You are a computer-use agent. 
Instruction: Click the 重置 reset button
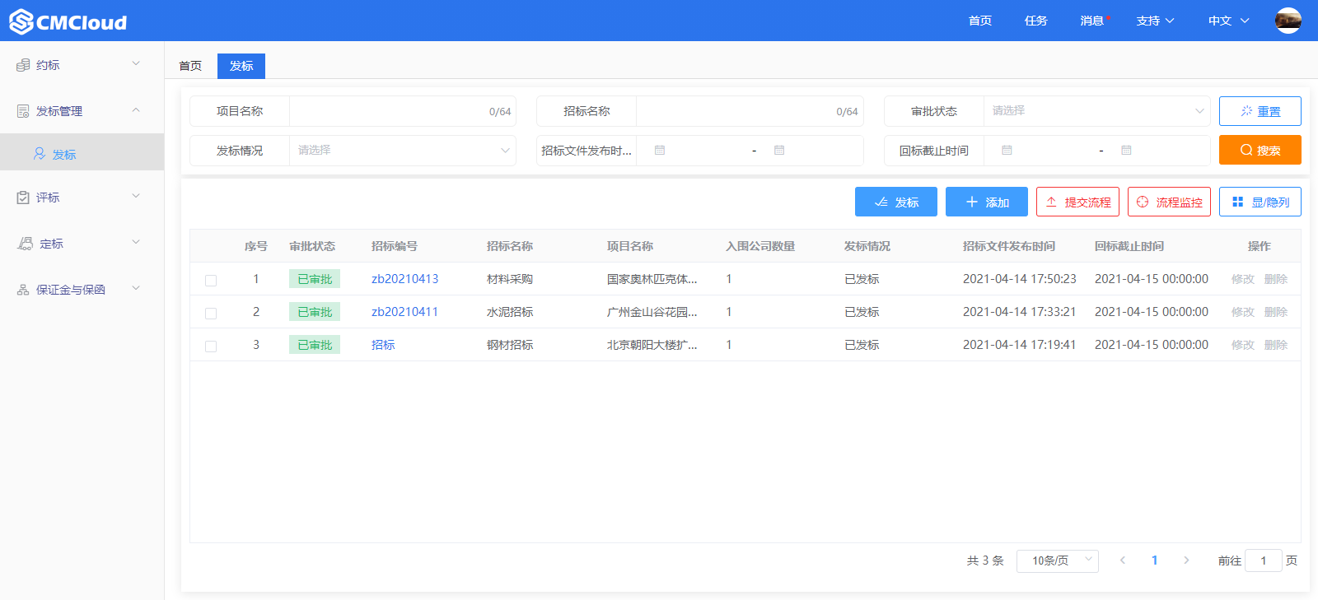(1260, 111)
